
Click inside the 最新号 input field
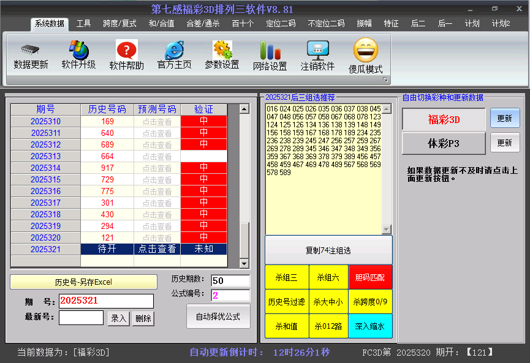point(81,319)
